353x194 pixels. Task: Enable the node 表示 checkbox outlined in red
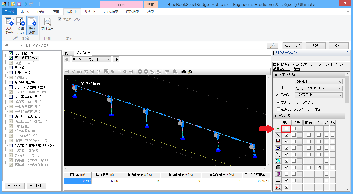(x=286, y=129)
